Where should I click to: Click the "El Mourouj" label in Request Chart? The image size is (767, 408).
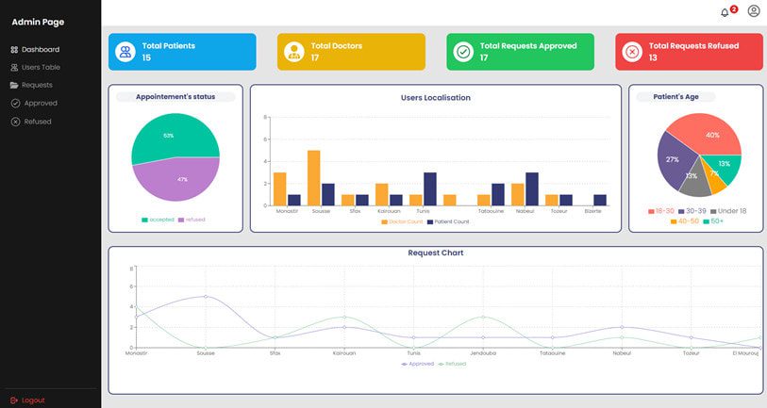[746, 352]
